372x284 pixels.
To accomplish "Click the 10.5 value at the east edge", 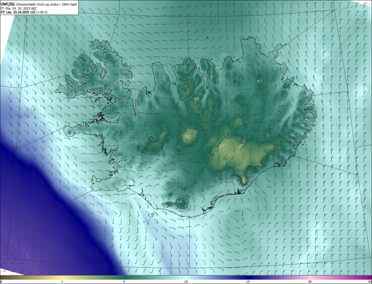I will 365,91.
